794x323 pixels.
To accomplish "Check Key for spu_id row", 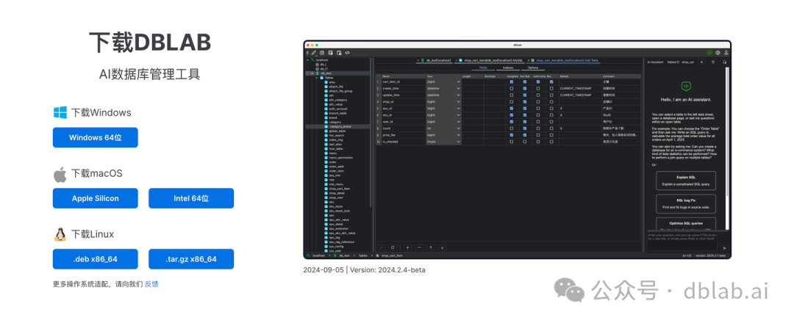I will coord(551,108).
